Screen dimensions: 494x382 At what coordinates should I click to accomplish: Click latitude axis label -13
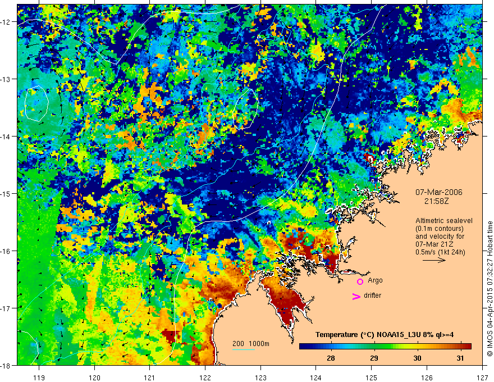click(6, 79)
